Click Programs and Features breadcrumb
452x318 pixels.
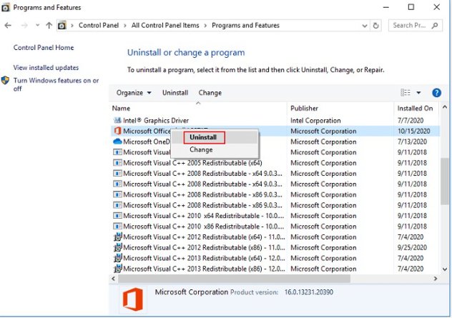coord(245,25)
